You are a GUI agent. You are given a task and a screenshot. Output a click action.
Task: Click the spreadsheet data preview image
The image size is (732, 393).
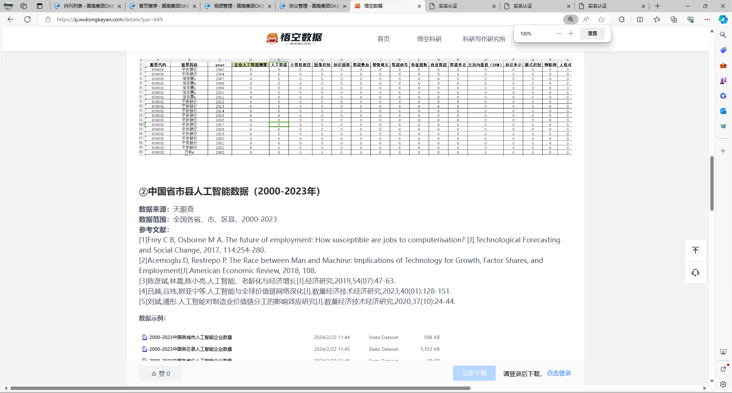355,107
